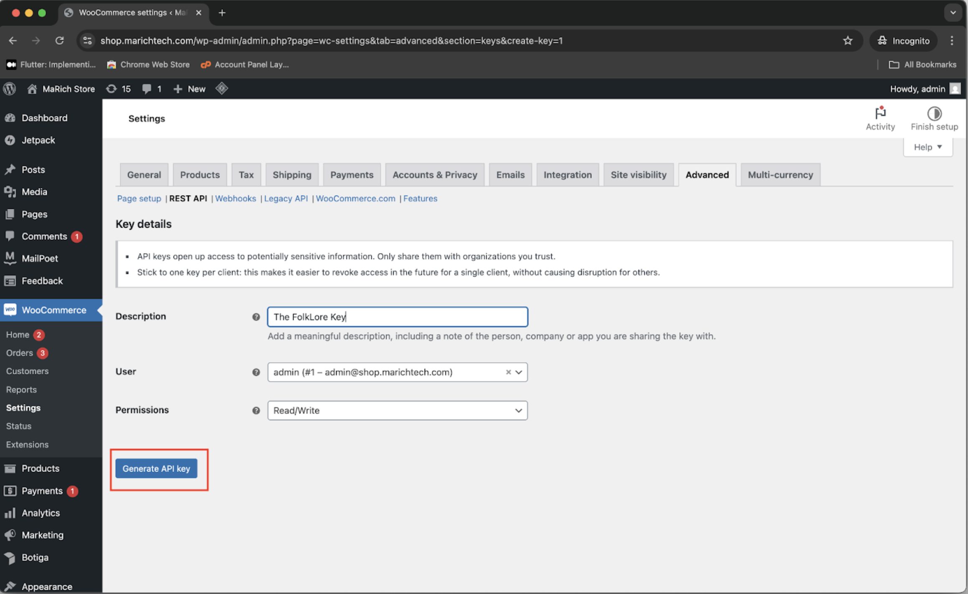Click the Description help question mark icon
Image resolution: width=968 pixels, height=594 pixels.
point(256,317)
